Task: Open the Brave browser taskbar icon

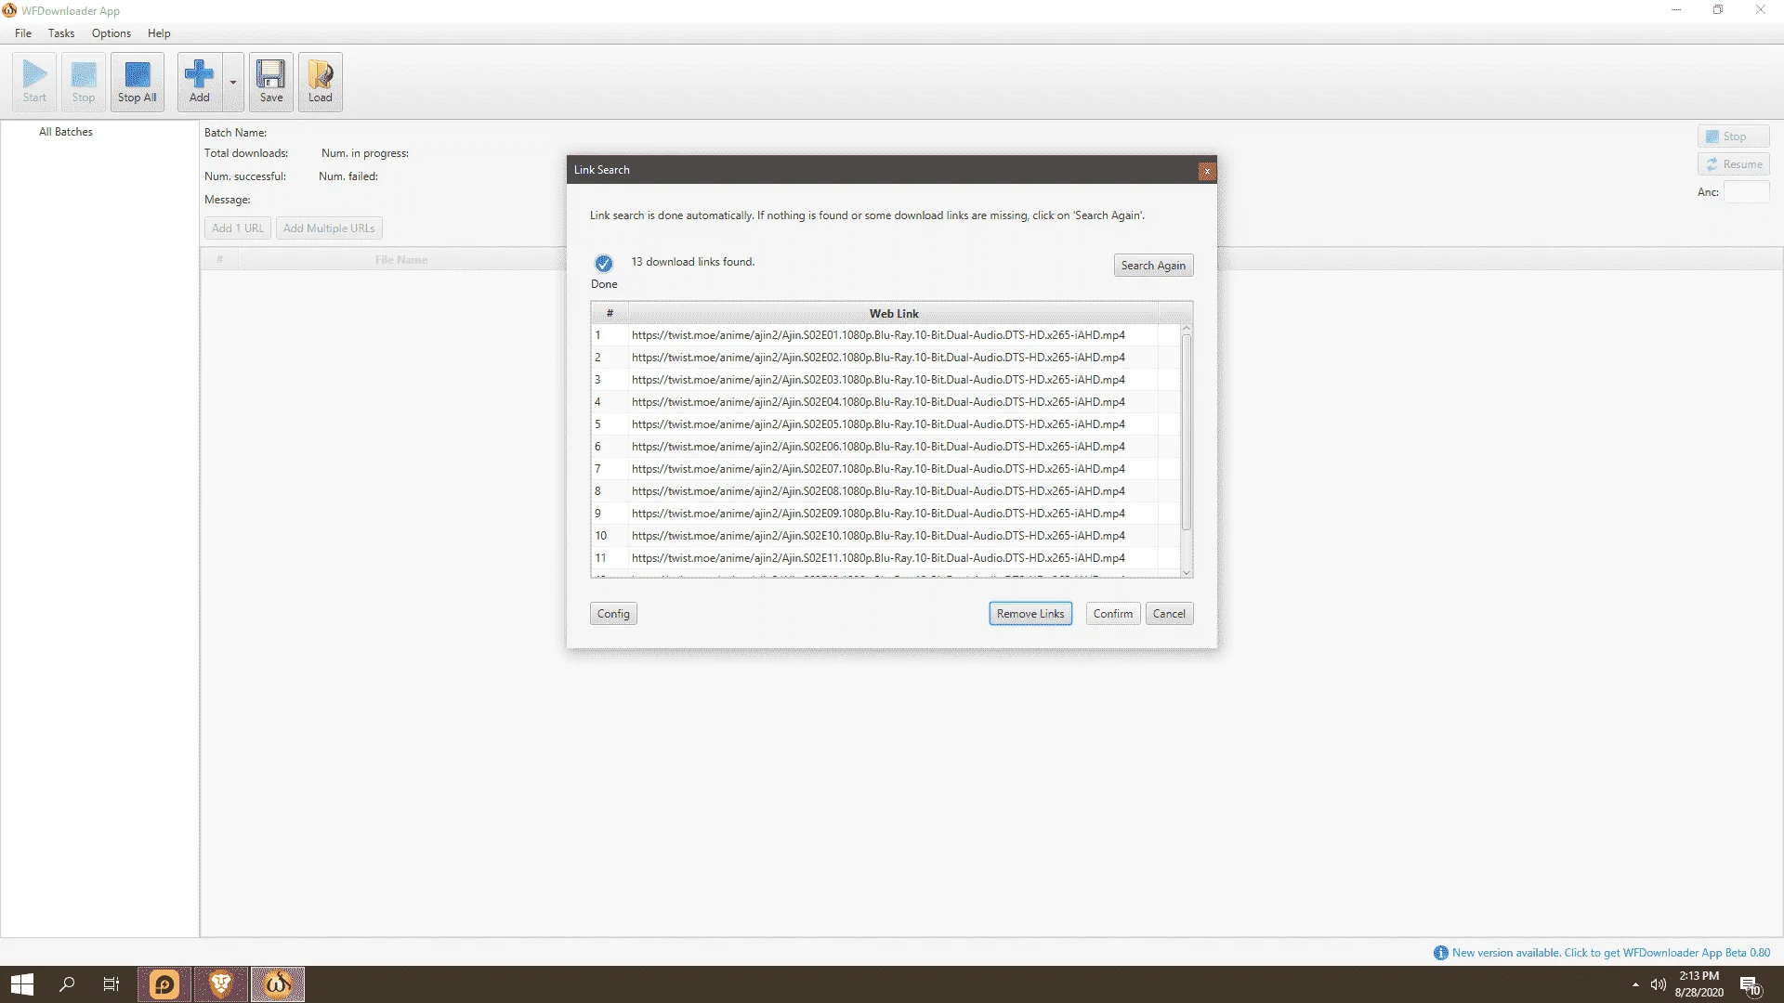Action: [x=220, y=984]
